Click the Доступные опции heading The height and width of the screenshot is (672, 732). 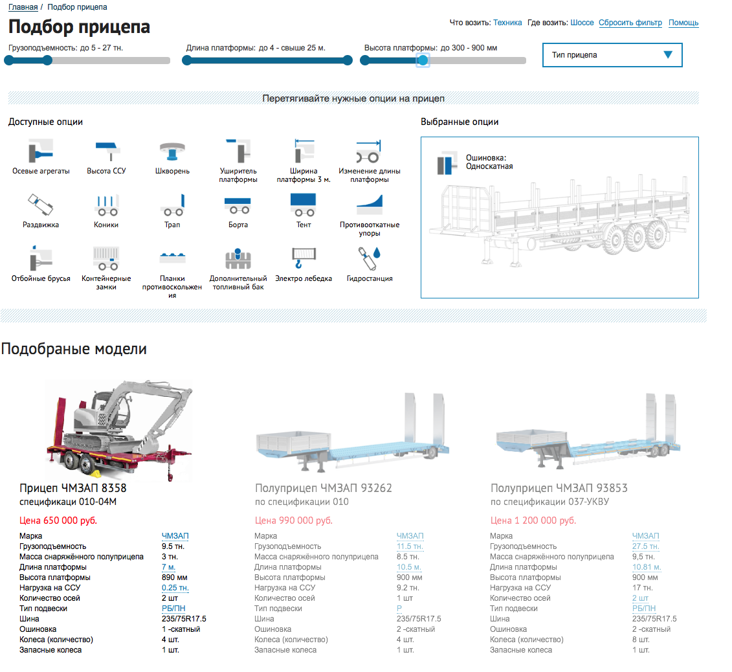pos(45,122)
